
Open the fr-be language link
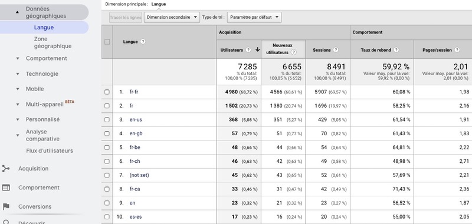click(x=135, y=148)
